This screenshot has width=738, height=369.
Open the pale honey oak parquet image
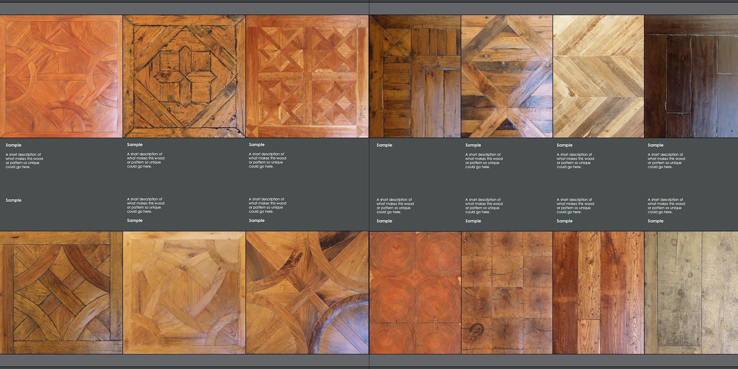pos(184,293)
